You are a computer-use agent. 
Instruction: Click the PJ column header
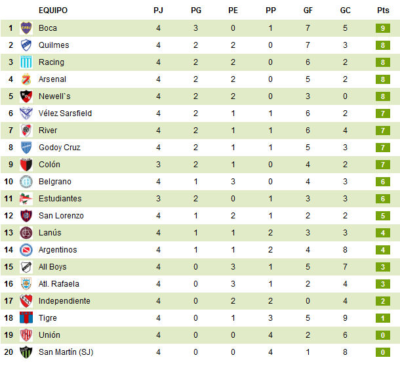158,10
